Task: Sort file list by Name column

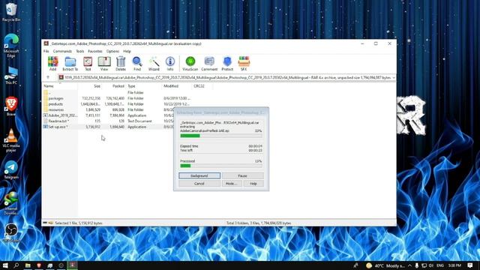Action: click(60, 86)
